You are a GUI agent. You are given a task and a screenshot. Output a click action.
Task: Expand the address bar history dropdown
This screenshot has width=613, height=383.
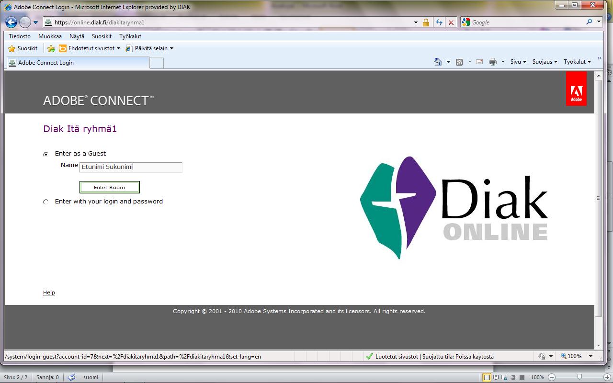coord(416,23)
